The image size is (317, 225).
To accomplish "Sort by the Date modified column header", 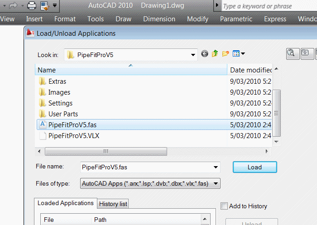I will point(250,70).
